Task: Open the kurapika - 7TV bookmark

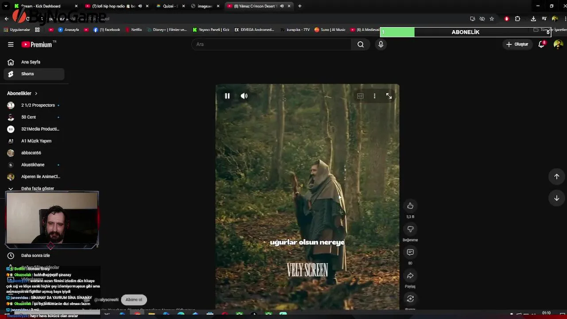Action: pyautogui.click(x=295, y=30)
